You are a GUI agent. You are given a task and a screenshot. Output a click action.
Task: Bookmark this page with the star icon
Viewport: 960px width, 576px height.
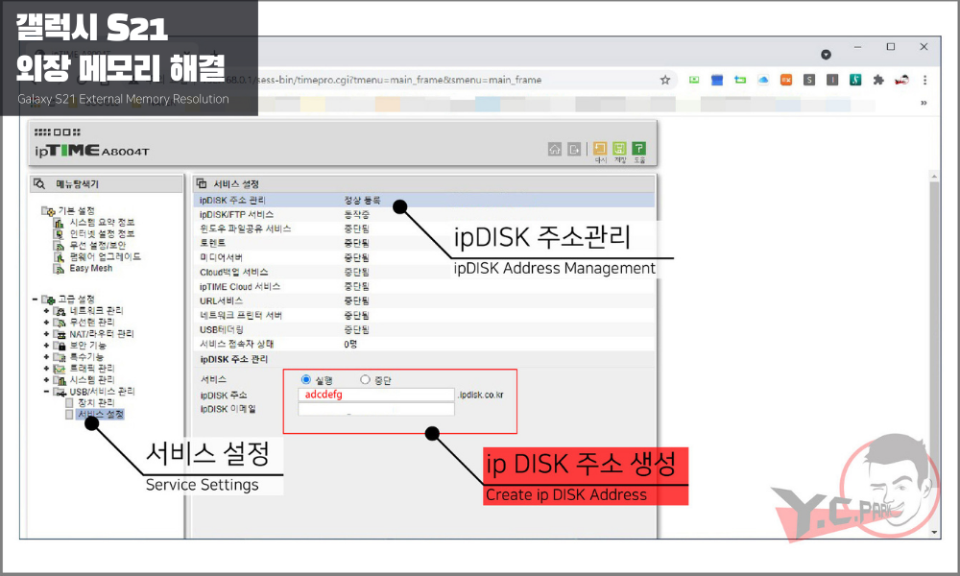click(x=665, y=80)
